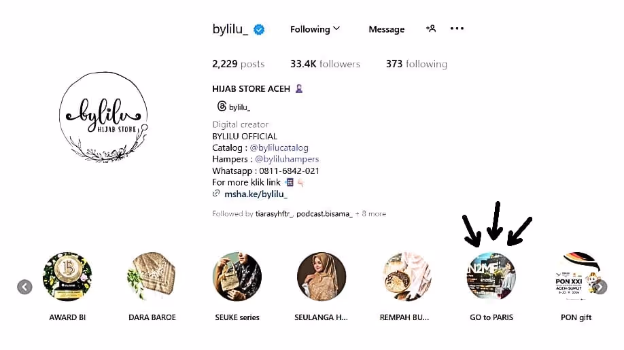Click the Message button
This screenshot has width=624, height=350.
(386, 29)
